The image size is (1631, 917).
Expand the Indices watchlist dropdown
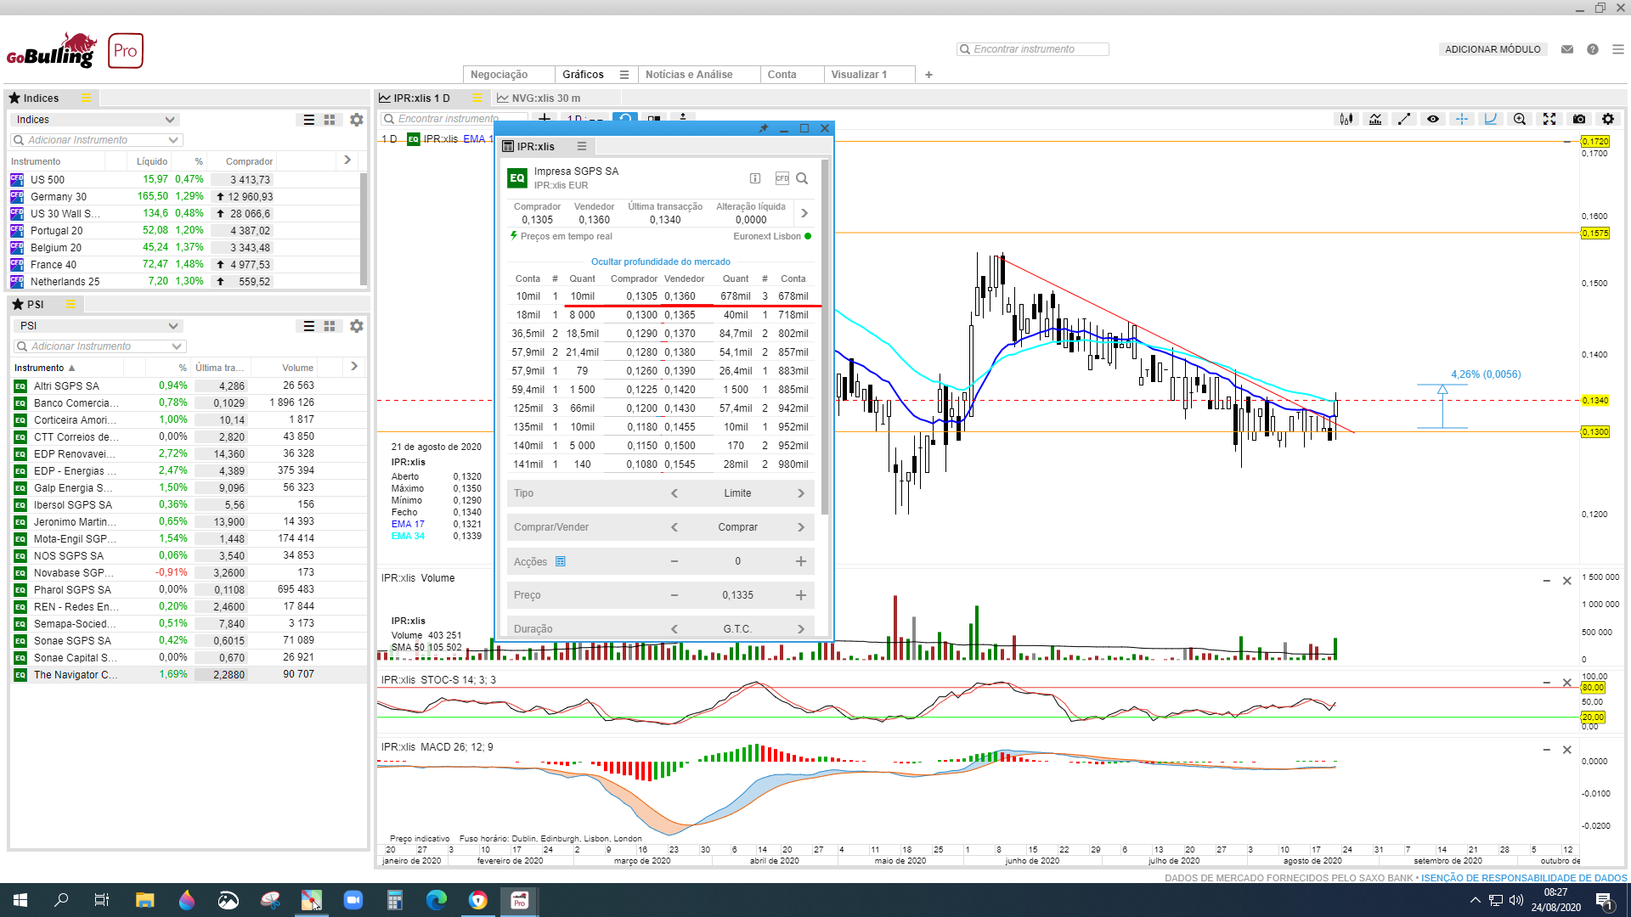pos(170,120)
